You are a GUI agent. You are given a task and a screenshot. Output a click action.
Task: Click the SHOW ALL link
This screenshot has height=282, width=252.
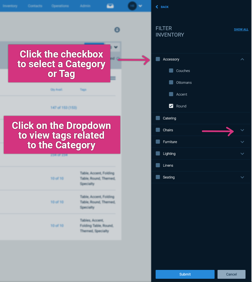point(241,29)
